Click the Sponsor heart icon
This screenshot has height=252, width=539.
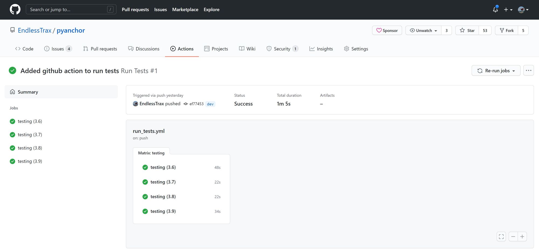[379, 30]
